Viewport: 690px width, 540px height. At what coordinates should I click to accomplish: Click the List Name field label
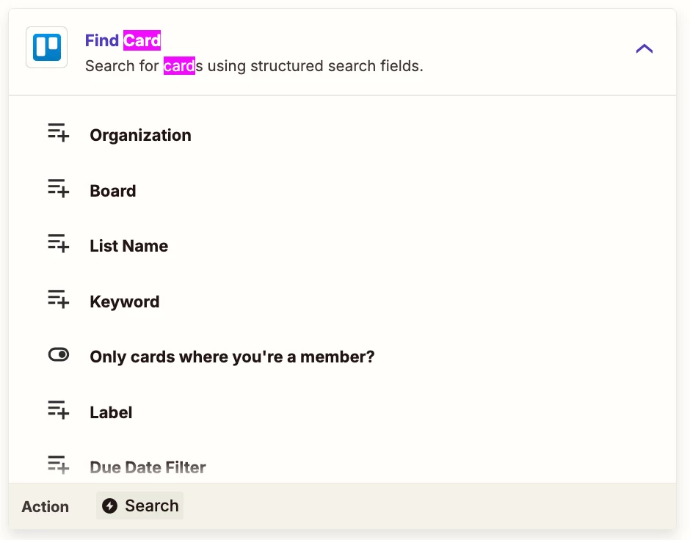(x=129, y=246)
